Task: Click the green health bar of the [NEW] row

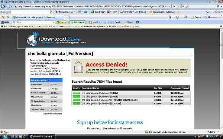Action: coord(76,93)
